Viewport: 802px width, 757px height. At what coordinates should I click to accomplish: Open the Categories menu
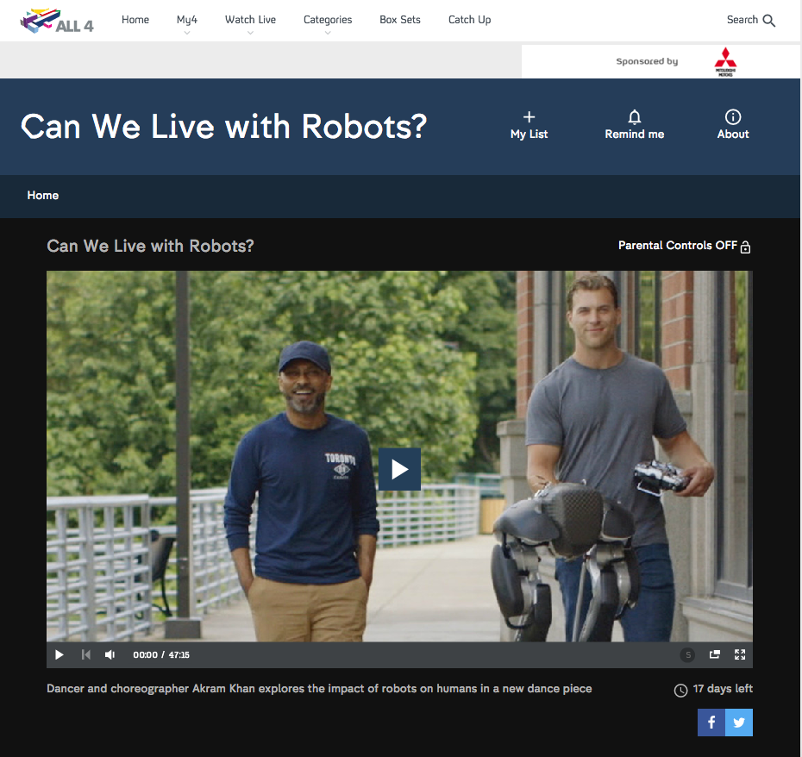point(328,20)
